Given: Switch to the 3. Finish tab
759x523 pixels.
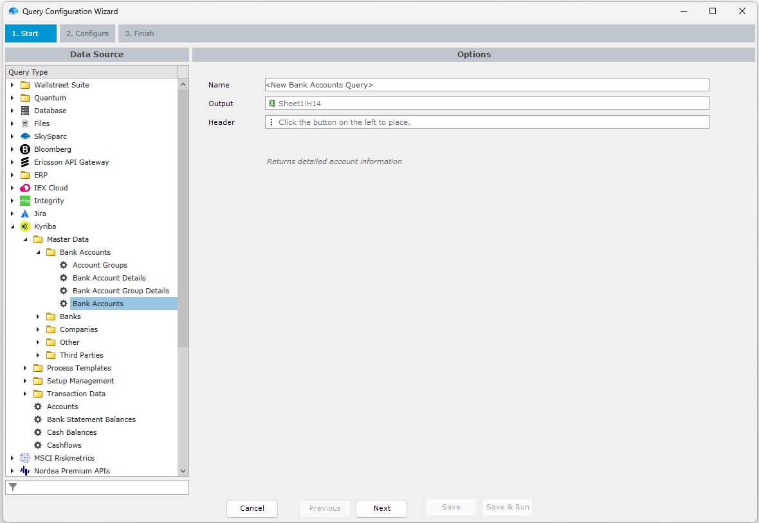Looking at the screenshot, I should point(140,33).
